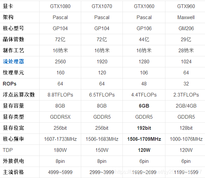This screenshot has width=205, height=178.
Task: Open the blue 流处理器 link
Action: [x=13, y=61]
